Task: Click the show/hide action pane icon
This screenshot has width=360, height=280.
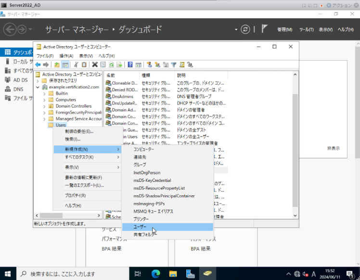Action: pyautogui.click(x=139, y=65)
